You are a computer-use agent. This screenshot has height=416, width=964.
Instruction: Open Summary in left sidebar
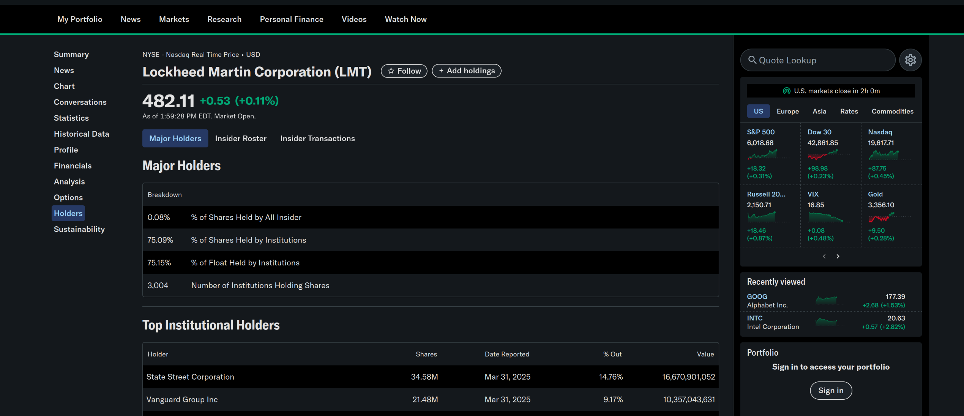(x=71, y=55)
